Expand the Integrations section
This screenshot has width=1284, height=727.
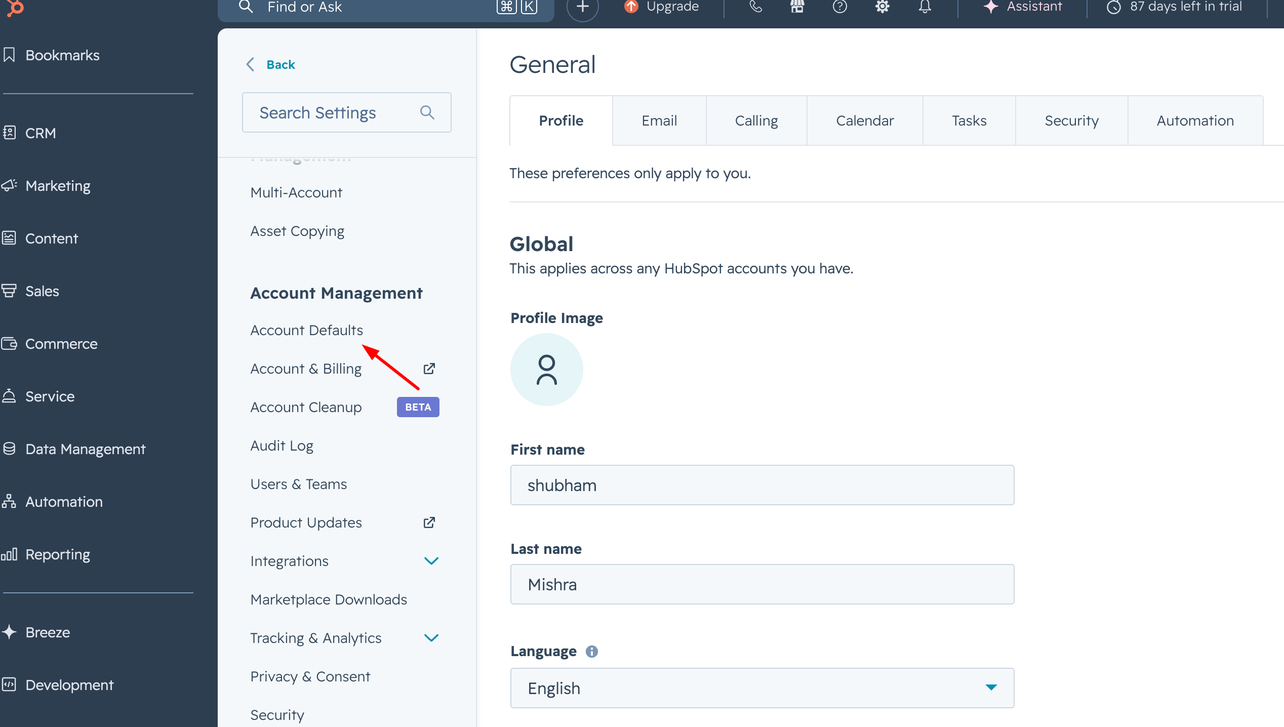431,561
